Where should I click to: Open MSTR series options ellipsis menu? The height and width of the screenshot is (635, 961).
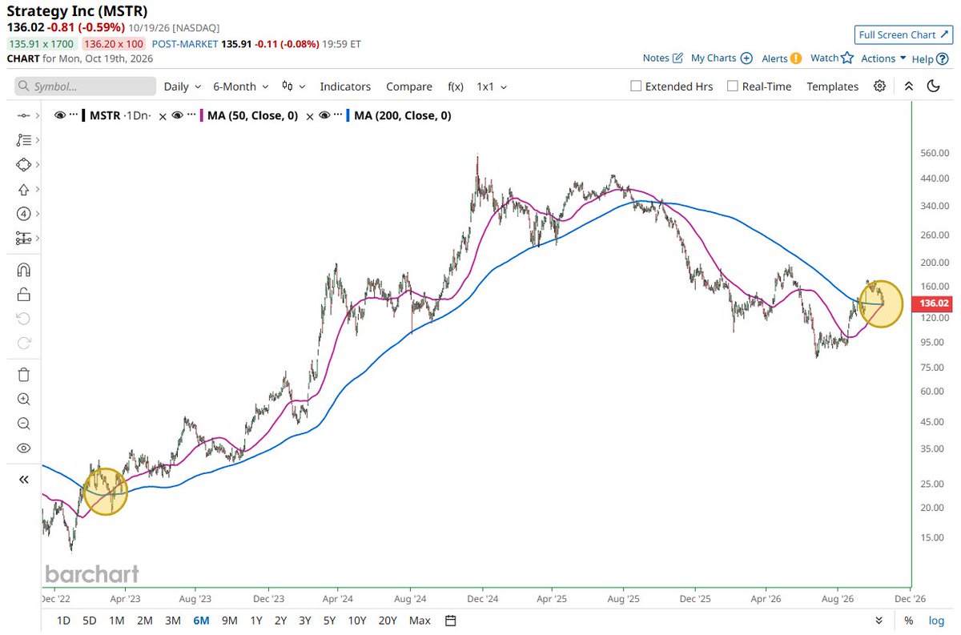[73, 116]
